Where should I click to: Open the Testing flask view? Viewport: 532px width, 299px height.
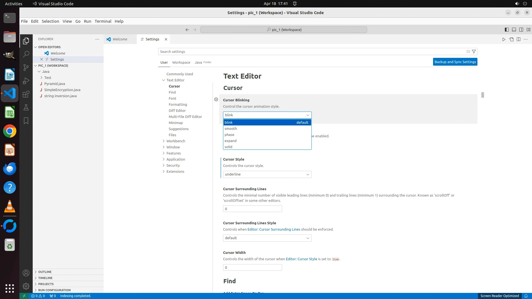(26, 107)
